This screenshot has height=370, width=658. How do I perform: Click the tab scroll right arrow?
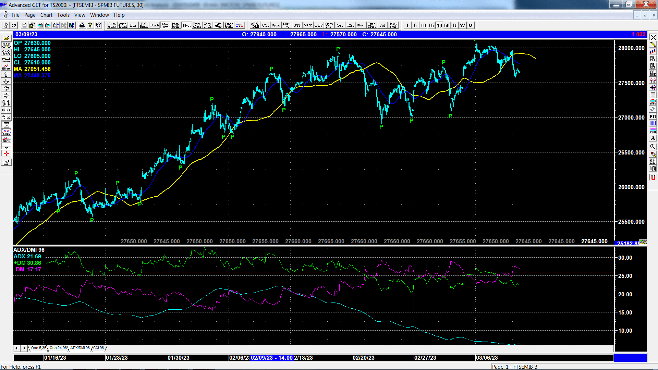pos(24,348)
